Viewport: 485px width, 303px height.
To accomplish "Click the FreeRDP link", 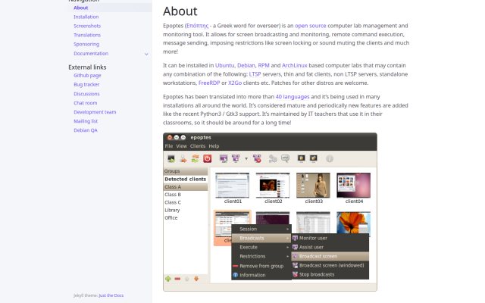I will [x=209, y=83].
